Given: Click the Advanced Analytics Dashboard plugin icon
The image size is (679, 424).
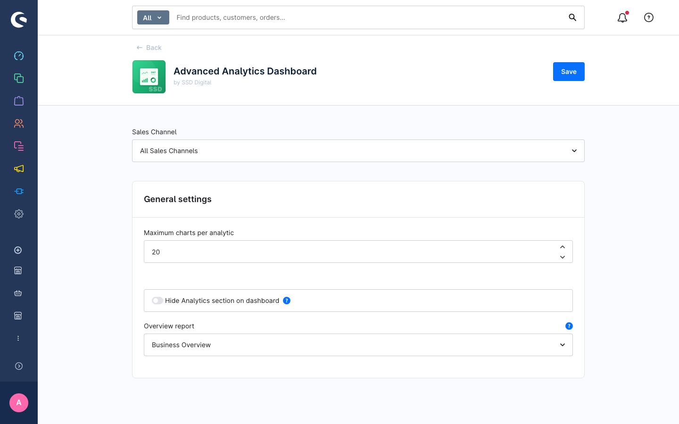Looking at the screenshot, I should [149, 77].
